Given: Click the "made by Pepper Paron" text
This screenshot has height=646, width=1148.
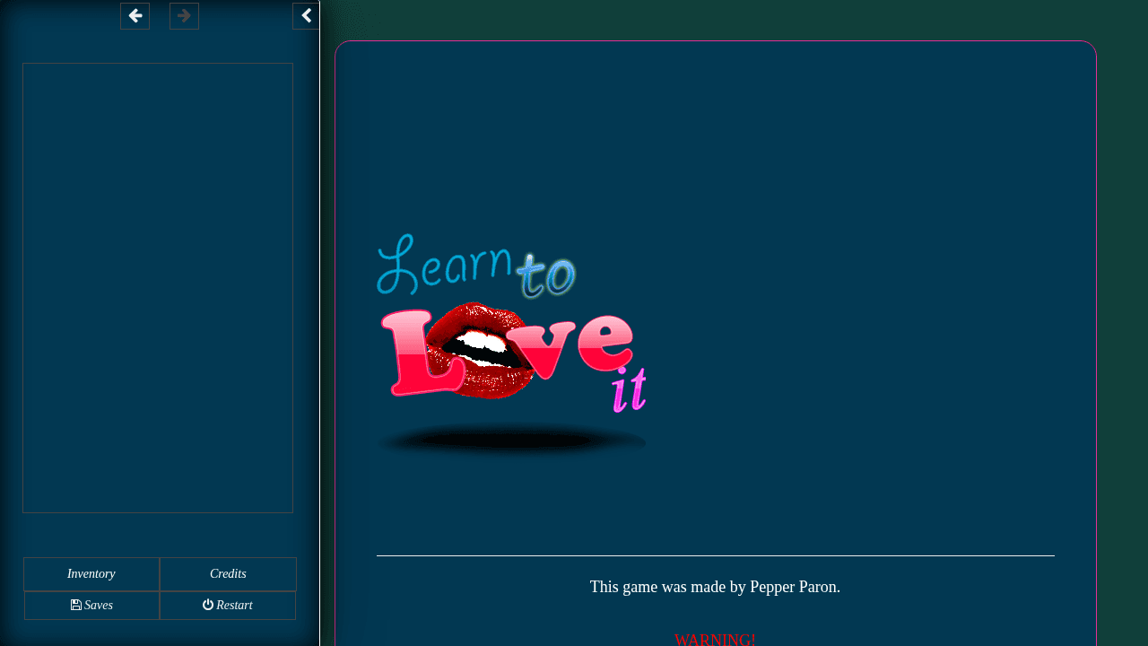Looking at the screenshot, I should click(715, 587).
